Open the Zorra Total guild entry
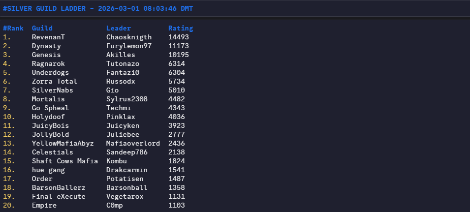Screen dimensions: 470x212 [54, 81]
